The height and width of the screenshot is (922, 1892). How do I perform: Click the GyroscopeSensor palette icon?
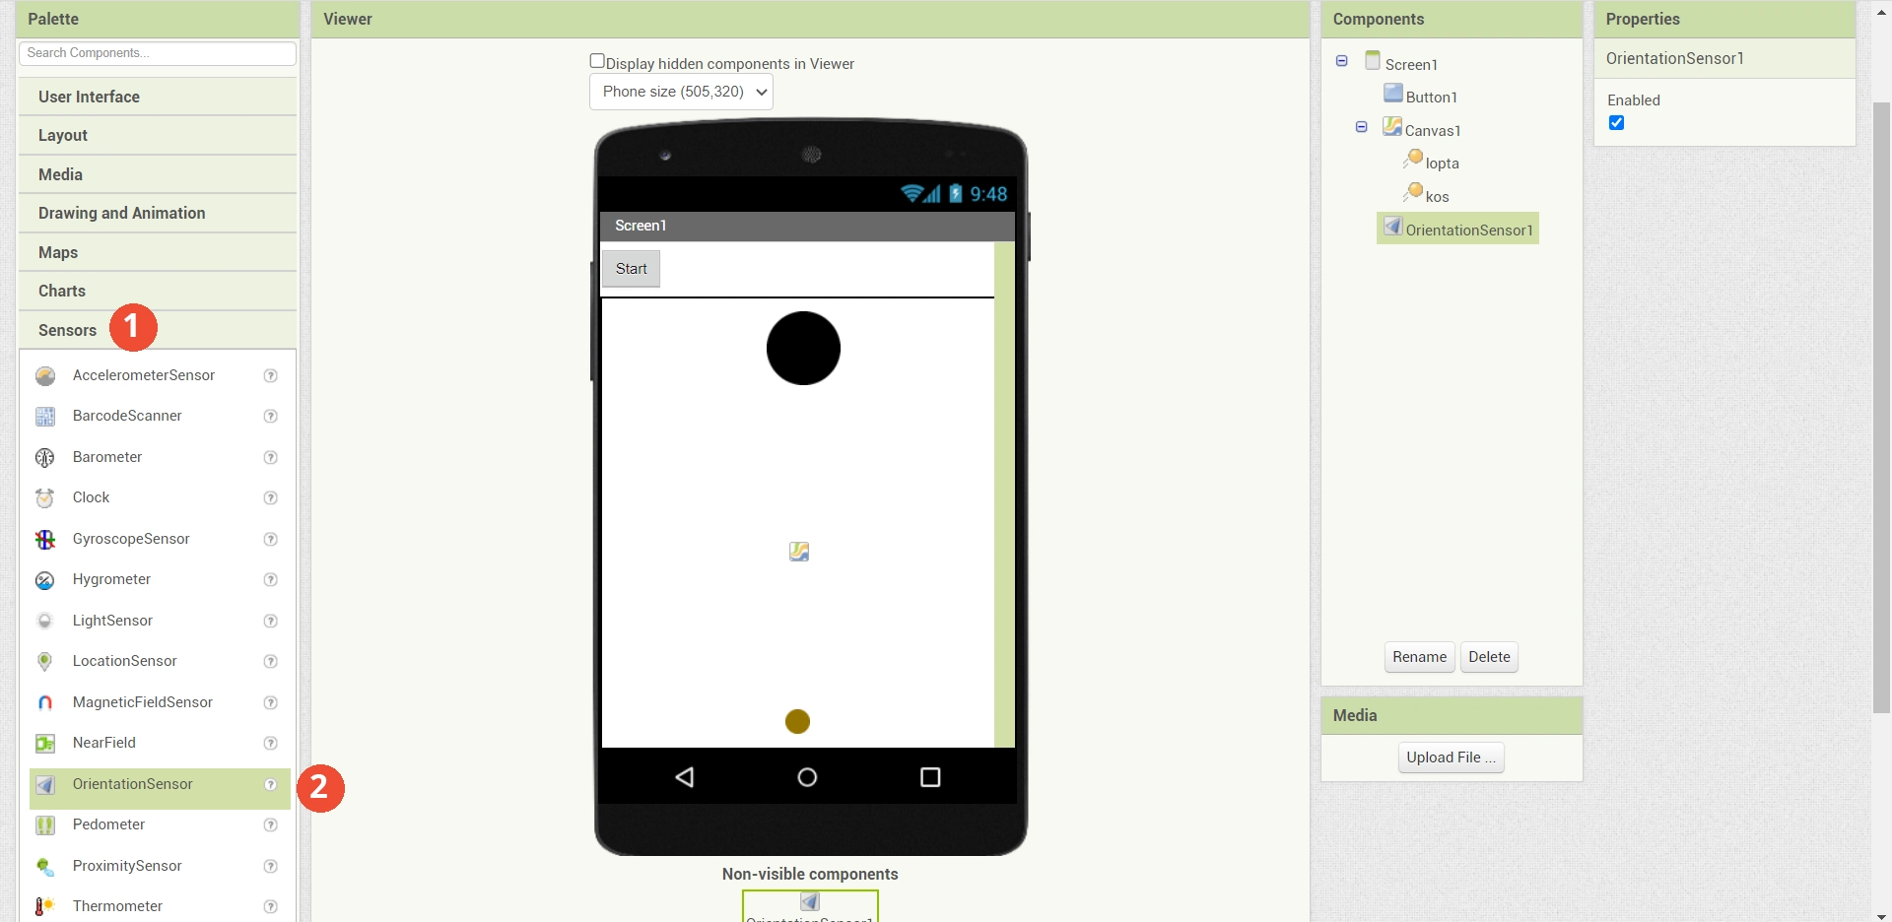pos(45,540)
